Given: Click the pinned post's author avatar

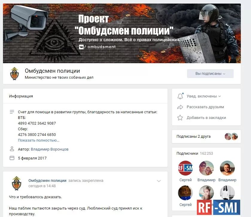Looking at the screenshot, I should [x=16, y=183].
